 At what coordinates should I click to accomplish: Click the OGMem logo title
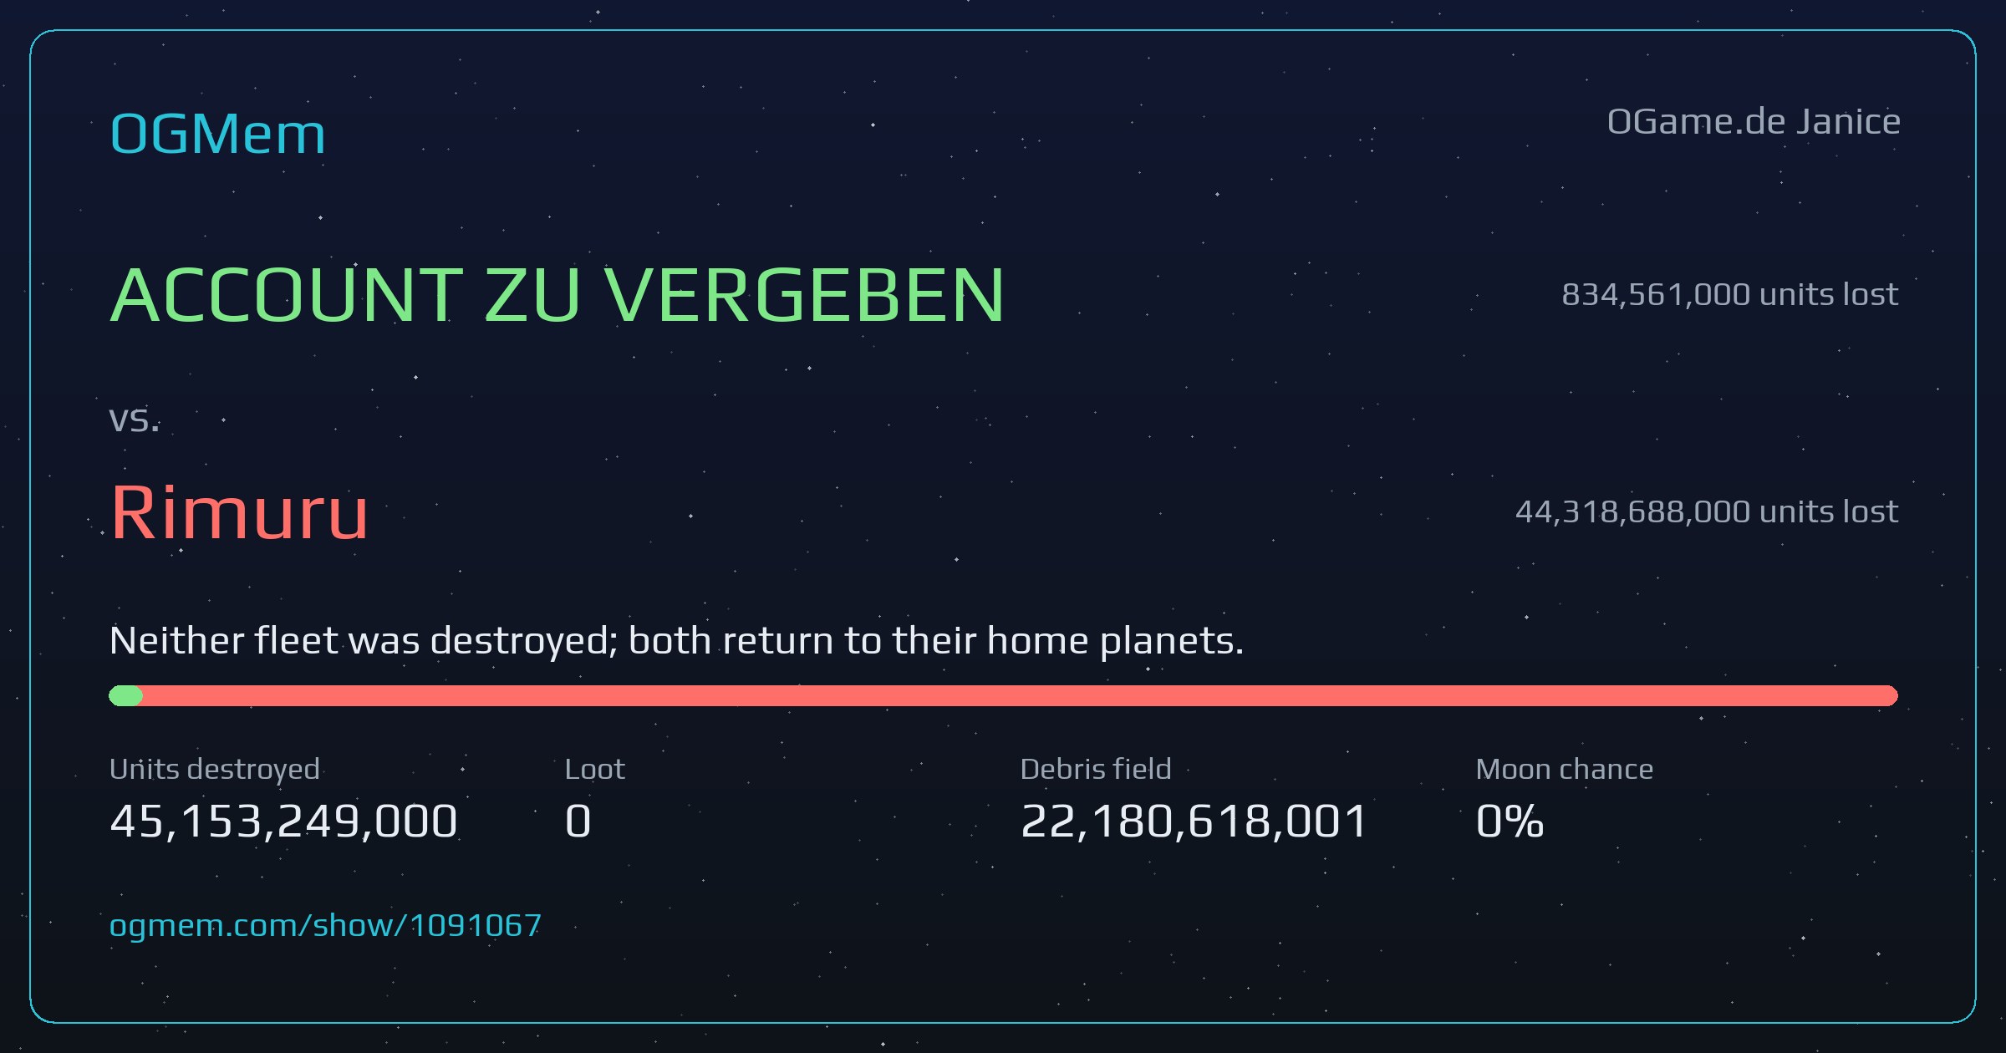[x=217, y=134]
